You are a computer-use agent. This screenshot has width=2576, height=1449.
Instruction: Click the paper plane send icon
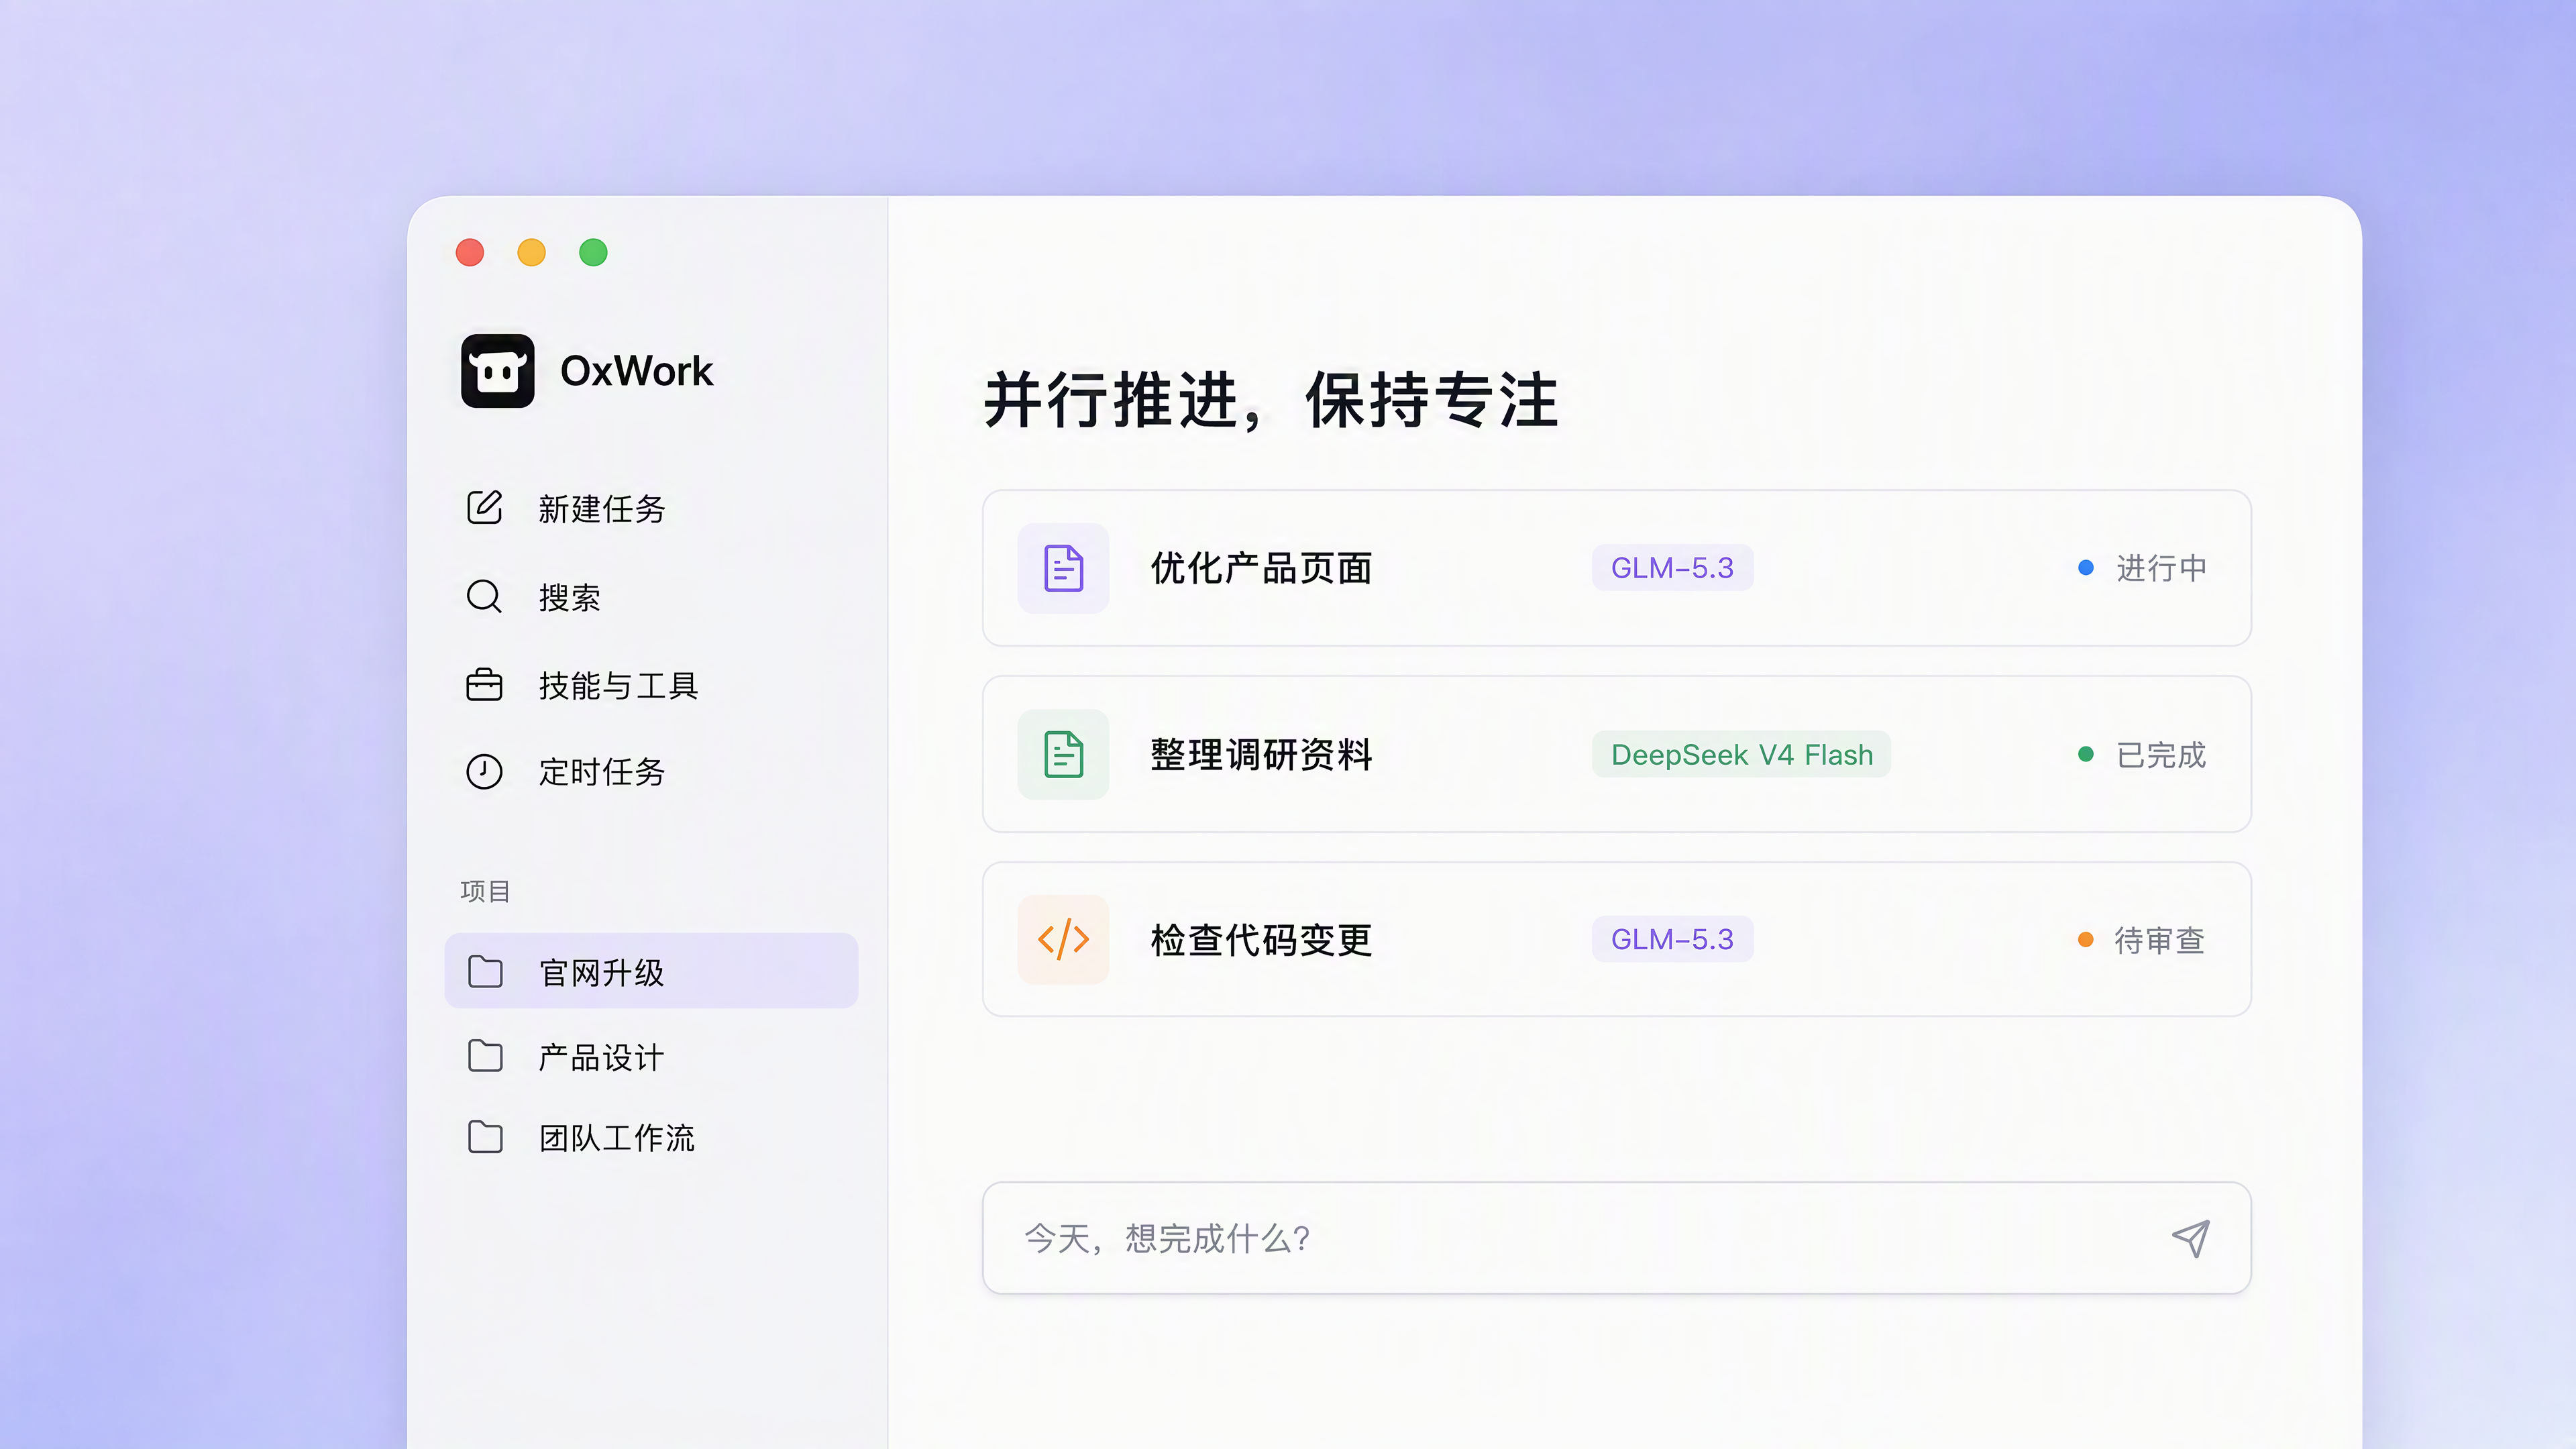tap(2190, 1238)
